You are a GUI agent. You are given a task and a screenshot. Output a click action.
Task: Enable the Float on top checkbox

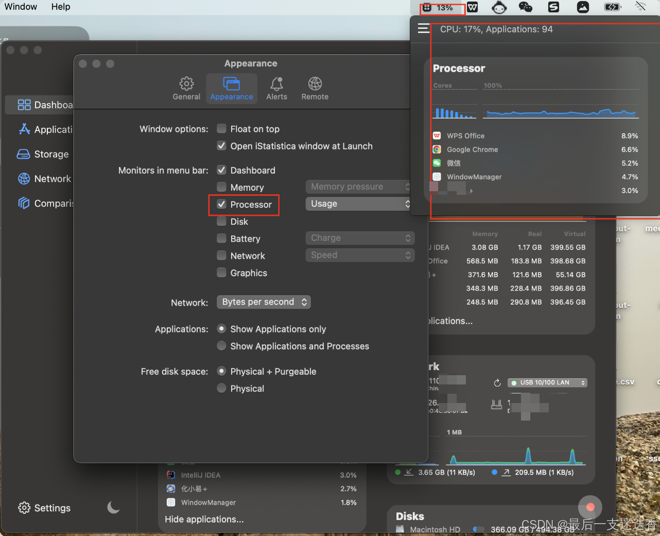click(221, 128)
